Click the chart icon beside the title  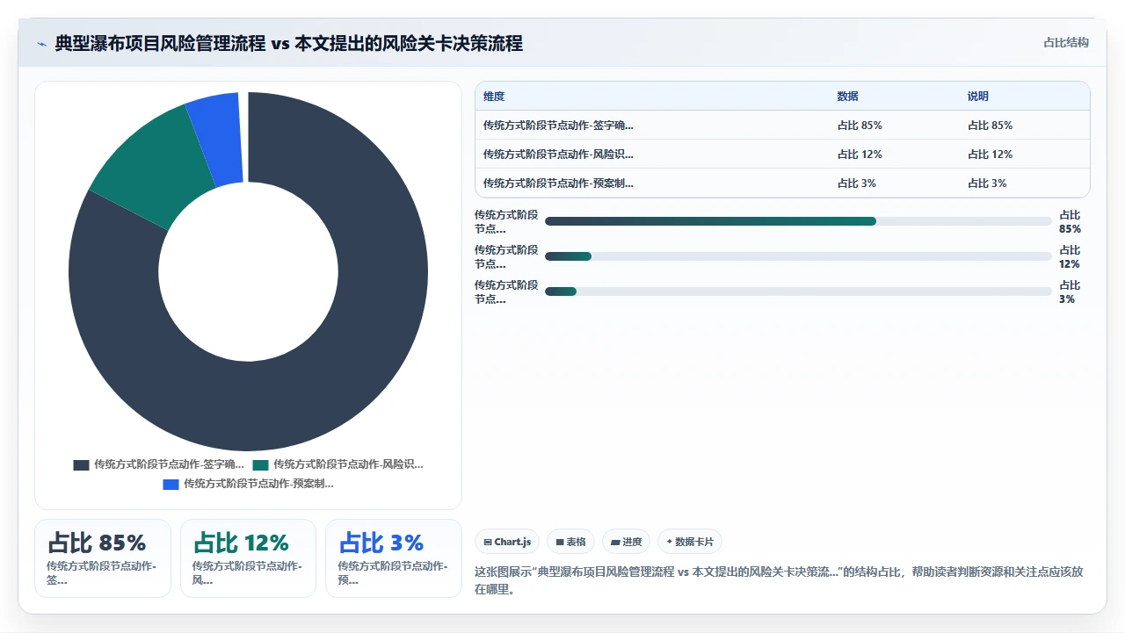[41, 44]
